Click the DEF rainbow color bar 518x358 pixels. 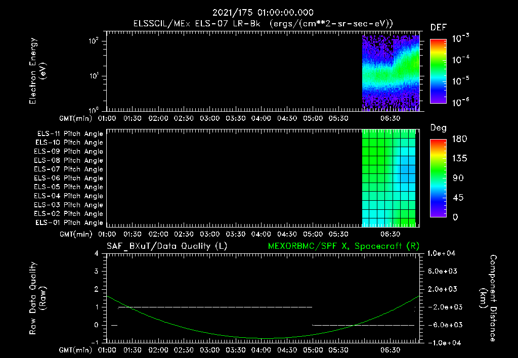pos(438,71)
